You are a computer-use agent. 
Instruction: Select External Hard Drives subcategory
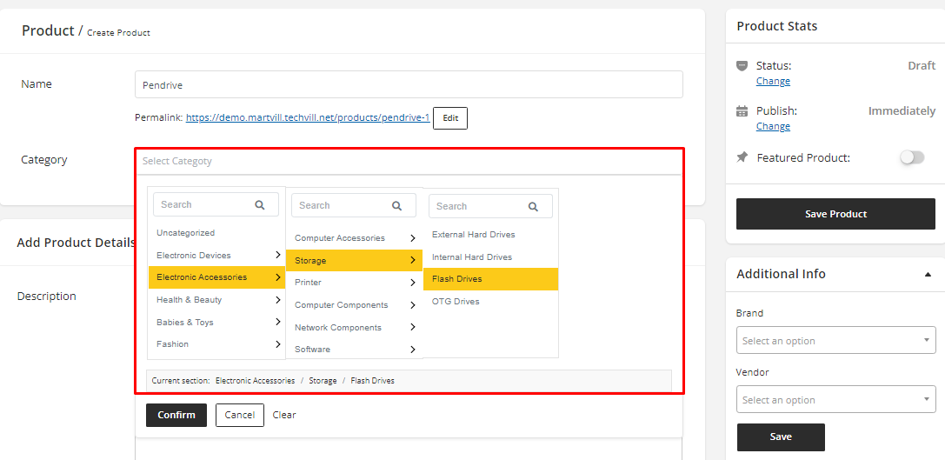pos(473,235)
